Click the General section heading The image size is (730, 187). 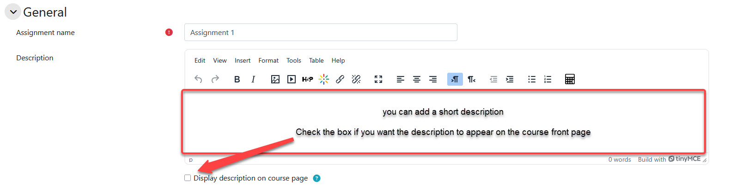pyautogui.click(x=45, y=12)
